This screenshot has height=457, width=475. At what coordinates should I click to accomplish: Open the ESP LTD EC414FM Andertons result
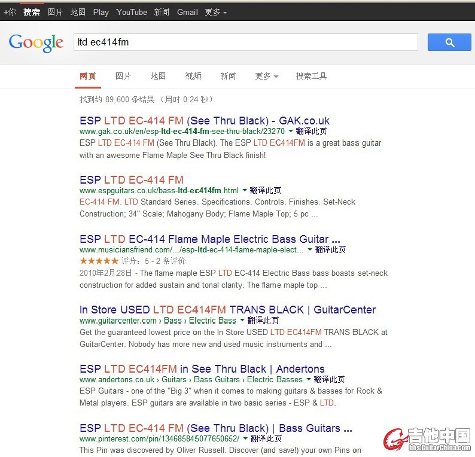202,369
